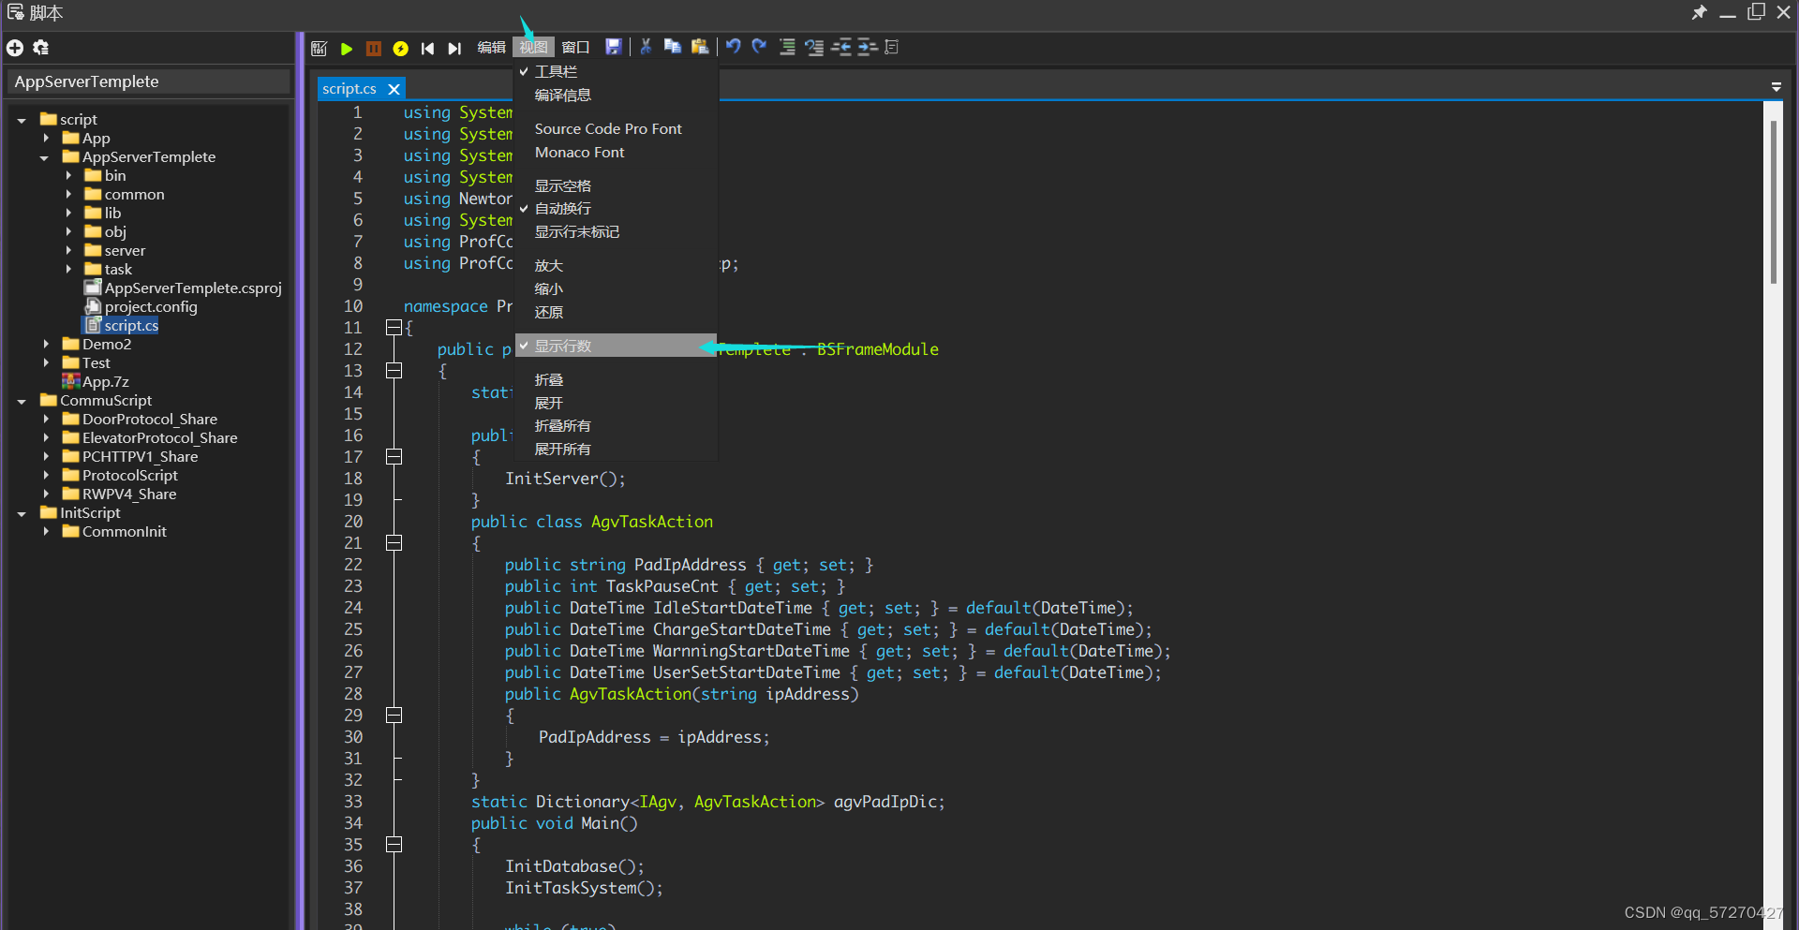Collapse the CommuScript folder arrow

pyautogui.click(x=22, y=401)
